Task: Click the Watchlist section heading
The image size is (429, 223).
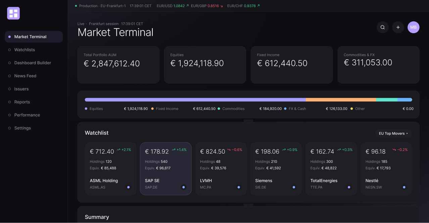Action: [97, 133]
